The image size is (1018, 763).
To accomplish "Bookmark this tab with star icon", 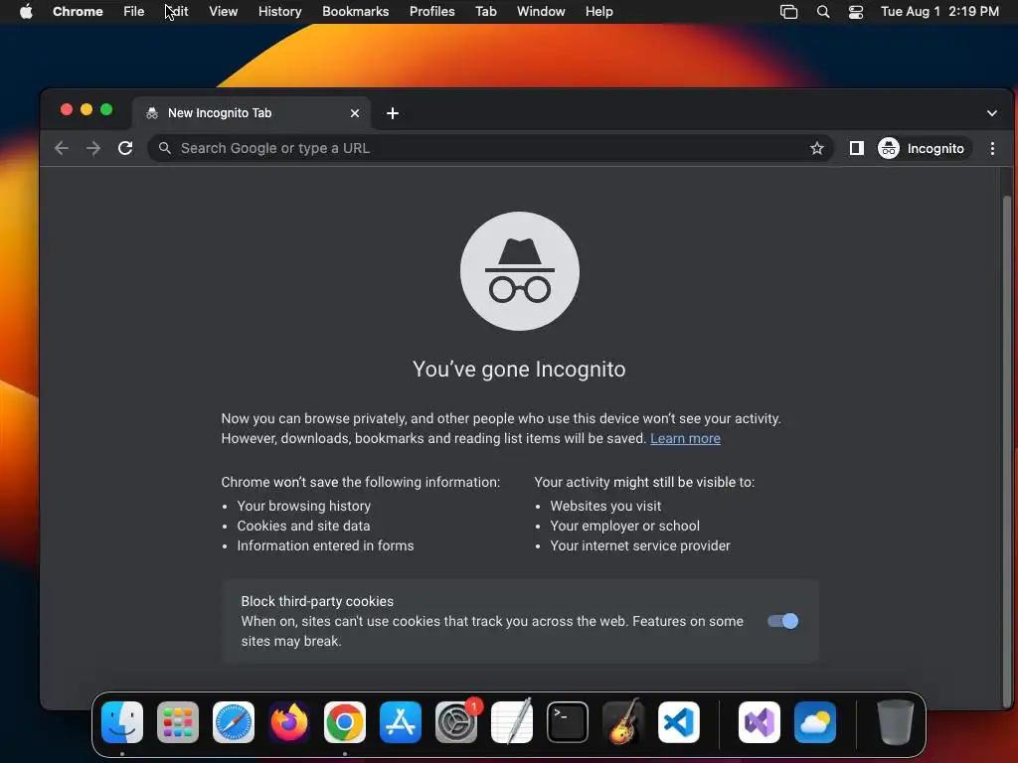I will [x=817, y=149].
